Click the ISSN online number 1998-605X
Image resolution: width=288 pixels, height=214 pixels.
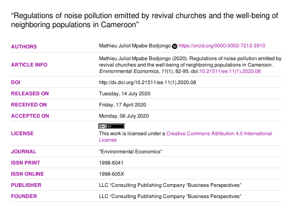click(111, 174)
